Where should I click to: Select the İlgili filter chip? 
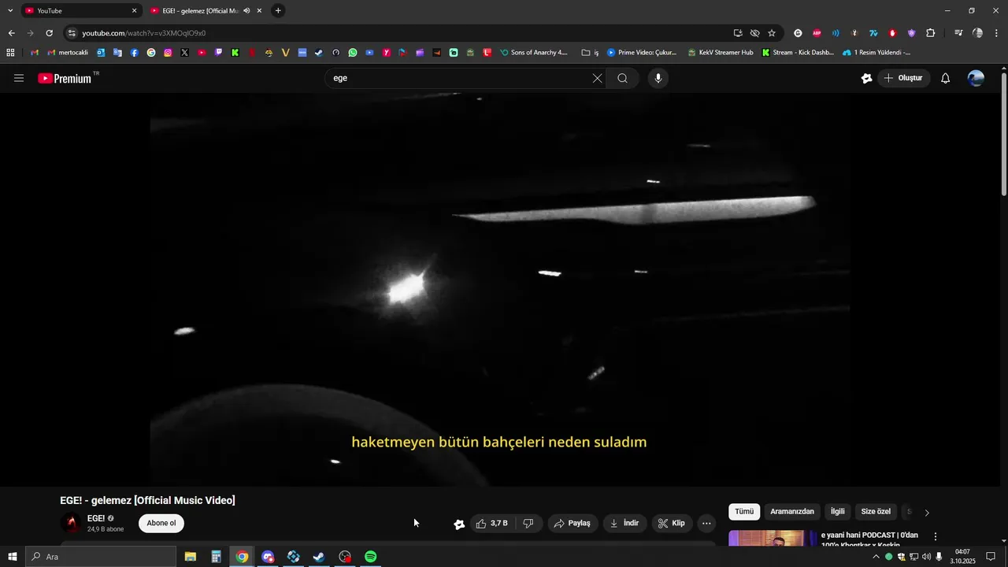pos(838,512)
